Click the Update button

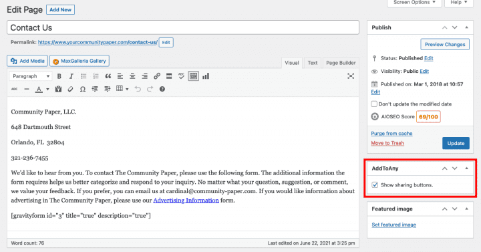click(x=456, y=143)
